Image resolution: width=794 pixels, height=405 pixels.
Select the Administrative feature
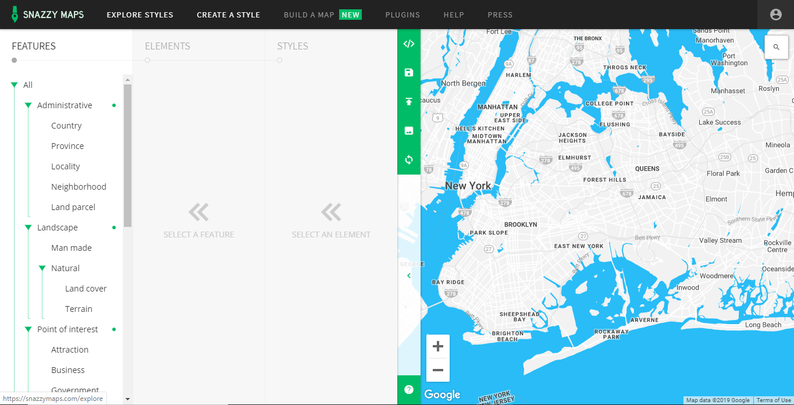click(65, 105)
